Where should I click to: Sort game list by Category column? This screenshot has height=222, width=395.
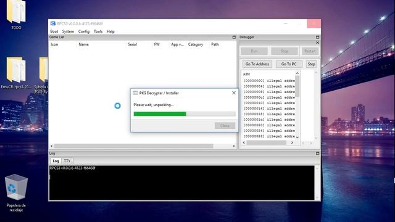[x=196, y=44]
